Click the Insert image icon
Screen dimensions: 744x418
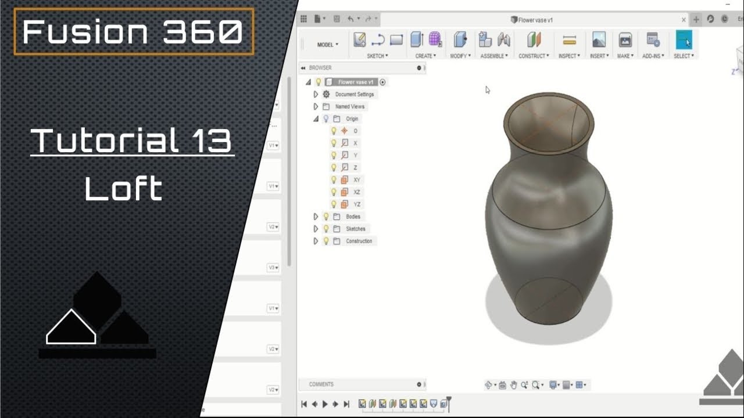click(599, 39)
